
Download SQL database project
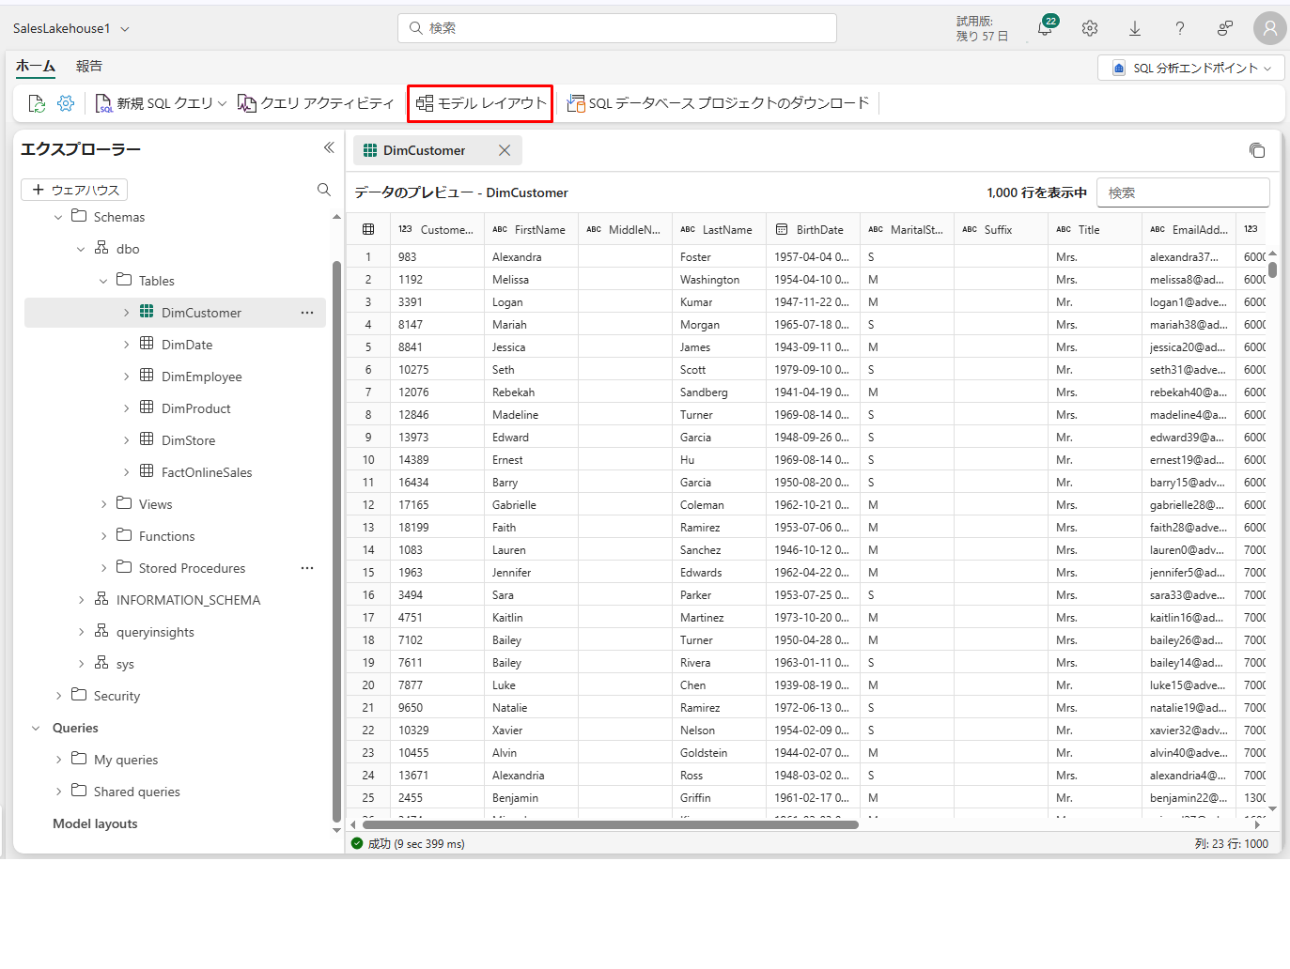coord(719,103)
